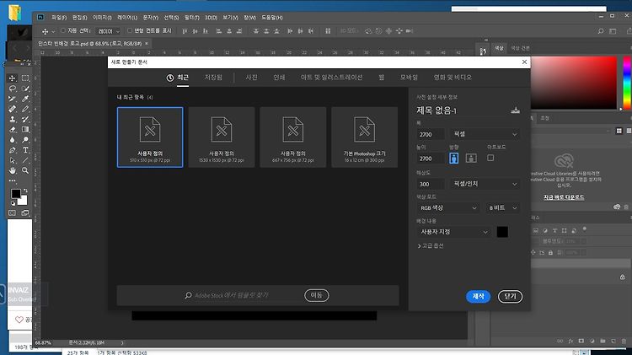Select the Healing Brush tool
The height and width of the screenshot is (355, 632).
click(13, 109)
